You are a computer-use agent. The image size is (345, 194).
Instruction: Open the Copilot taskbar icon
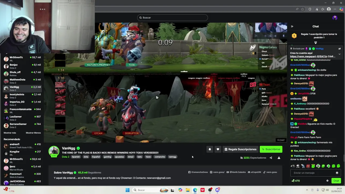(180, 190)
